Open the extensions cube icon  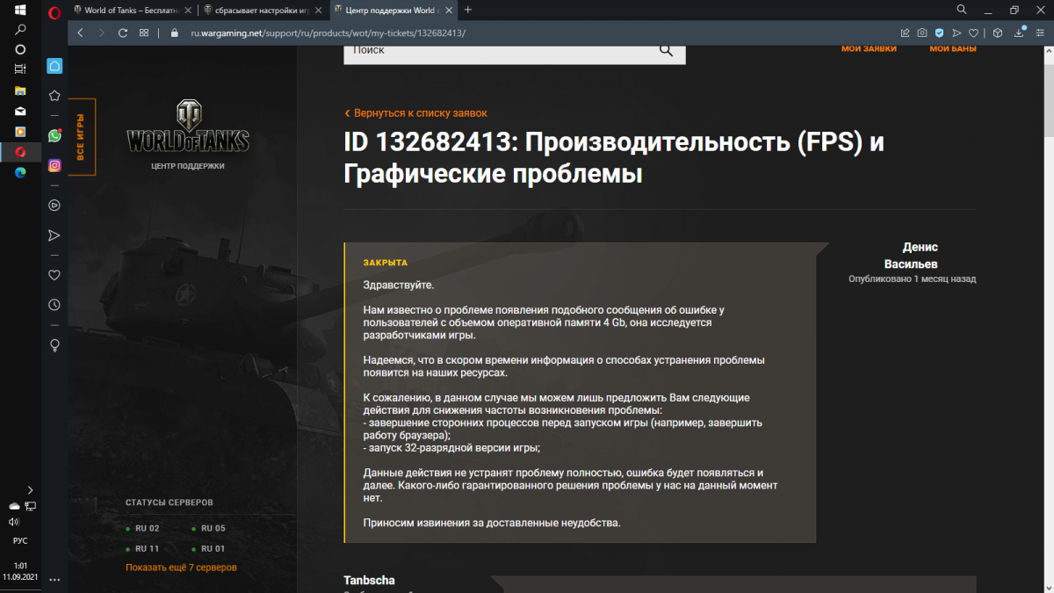point(998,33)
